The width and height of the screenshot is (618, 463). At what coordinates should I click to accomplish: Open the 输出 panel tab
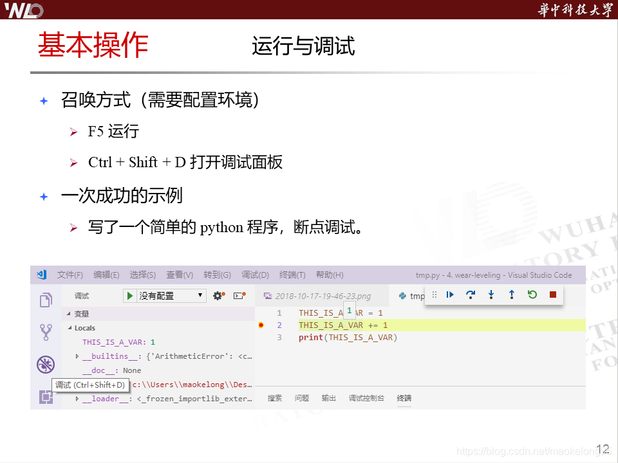click(x=328, y=398)
